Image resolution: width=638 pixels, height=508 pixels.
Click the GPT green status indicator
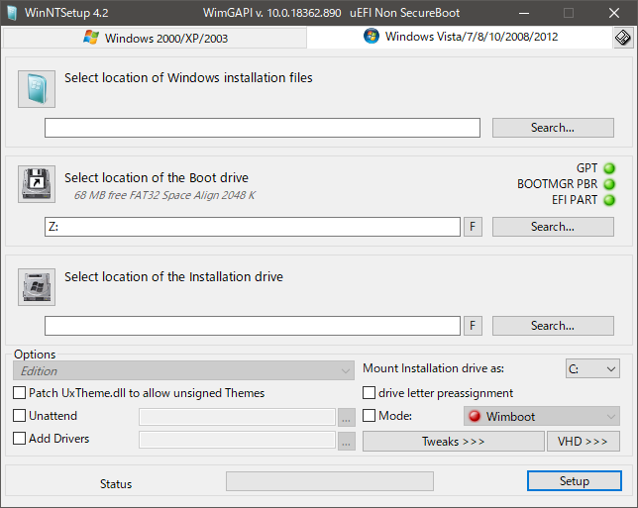609,168
